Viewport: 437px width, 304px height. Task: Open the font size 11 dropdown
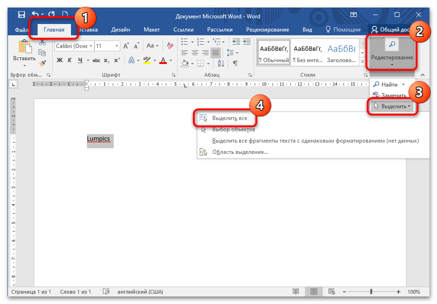(x=116, y=46)
